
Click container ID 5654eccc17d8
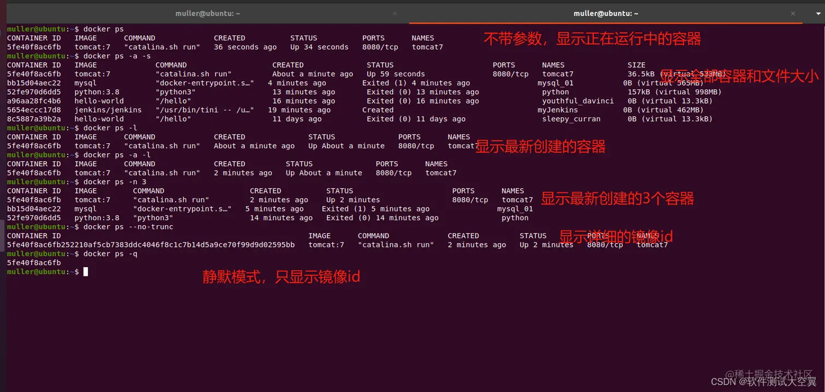34,110
